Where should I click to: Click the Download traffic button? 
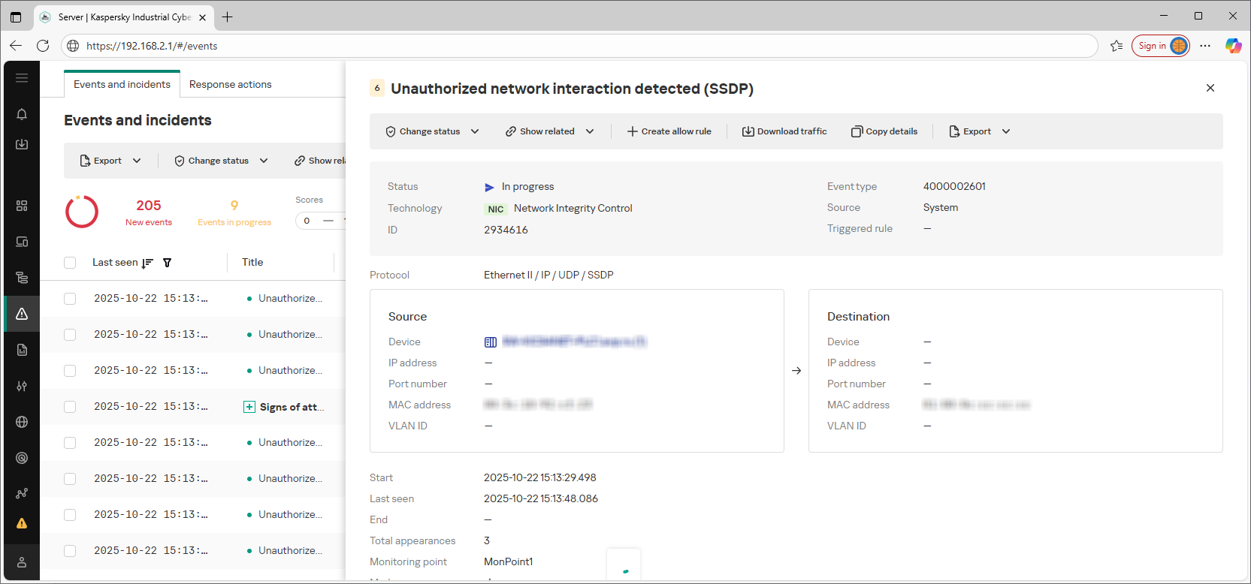784,131
